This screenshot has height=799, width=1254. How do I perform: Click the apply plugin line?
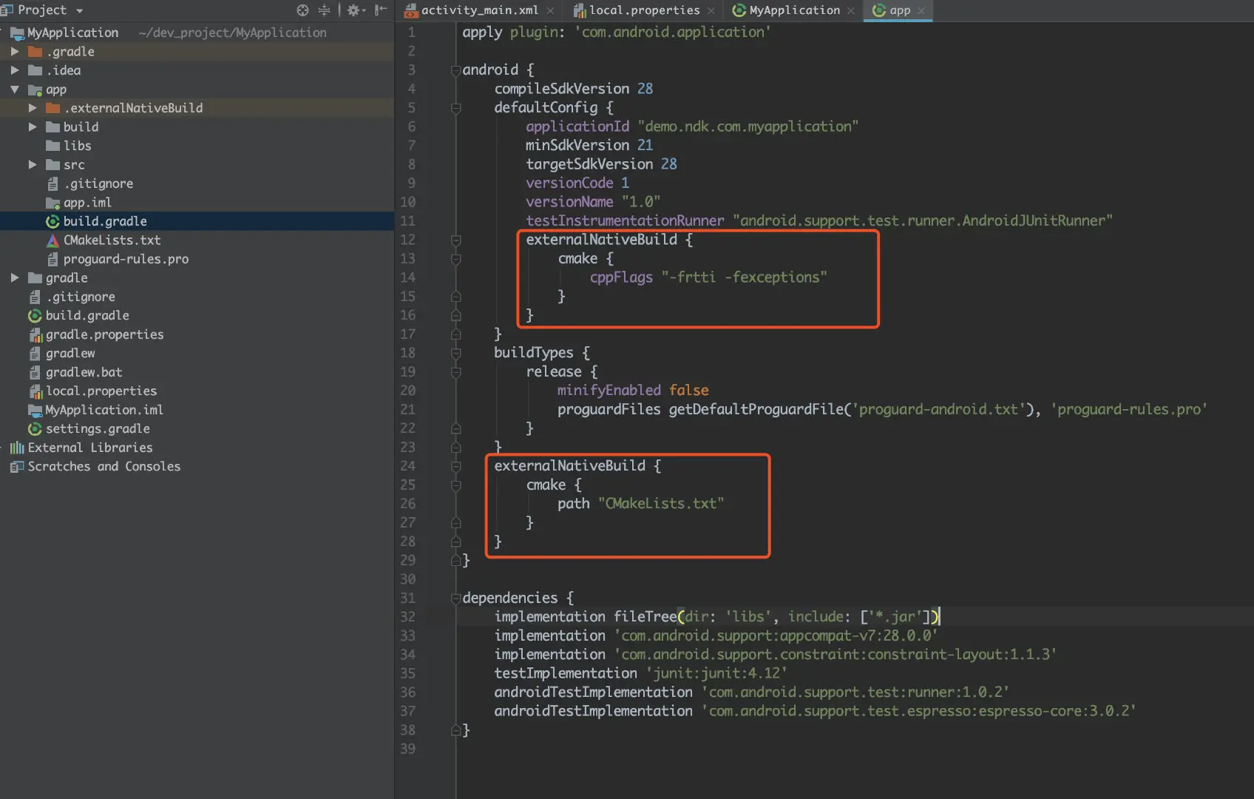coord(617,33)
